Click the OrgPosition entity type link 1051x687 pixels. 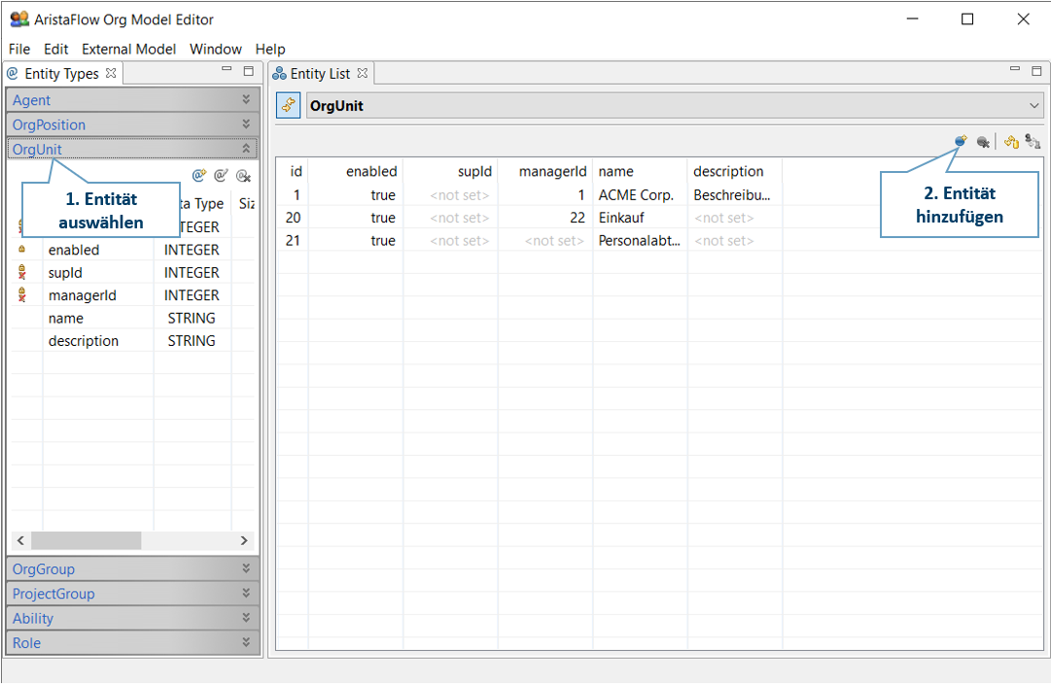pos(49,124)
